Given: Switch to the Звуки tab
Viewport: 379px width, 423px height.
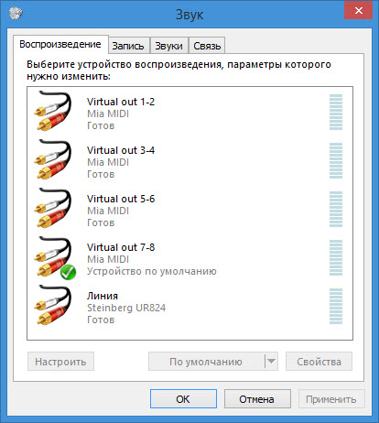Looking at the screenshot, I should (x=168, y=46).
